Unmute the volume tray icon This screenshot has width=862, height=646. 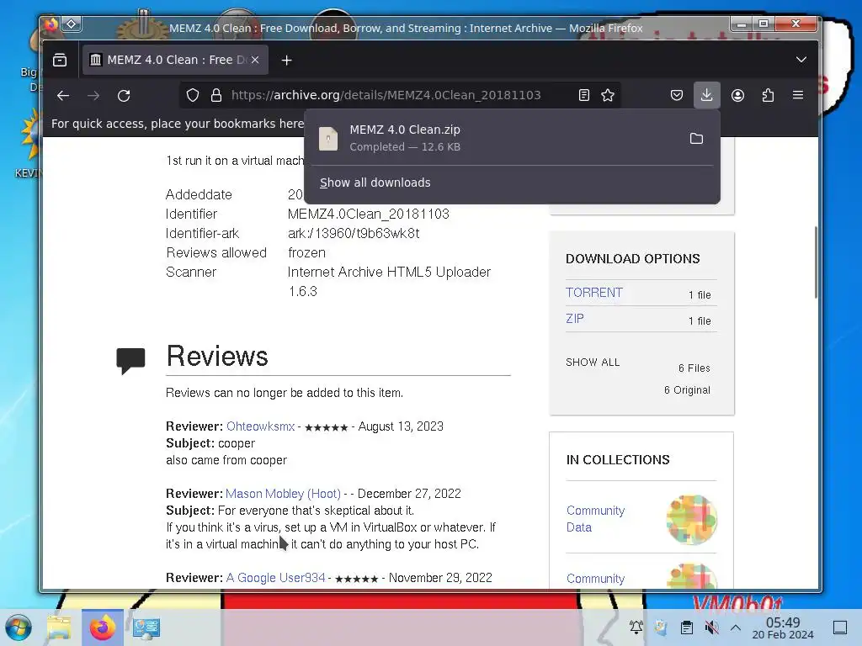(x=711, y=627)
